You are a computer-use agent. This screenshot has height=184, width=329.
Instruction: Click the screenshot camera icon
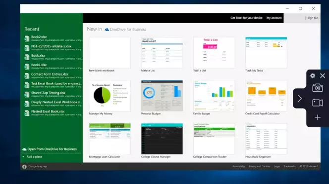(318, 88)
